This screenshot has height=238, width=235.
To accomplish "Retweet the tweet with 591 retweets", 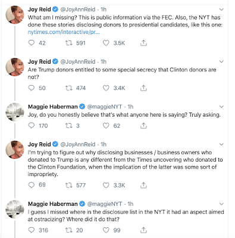I will tap(69, 43).
